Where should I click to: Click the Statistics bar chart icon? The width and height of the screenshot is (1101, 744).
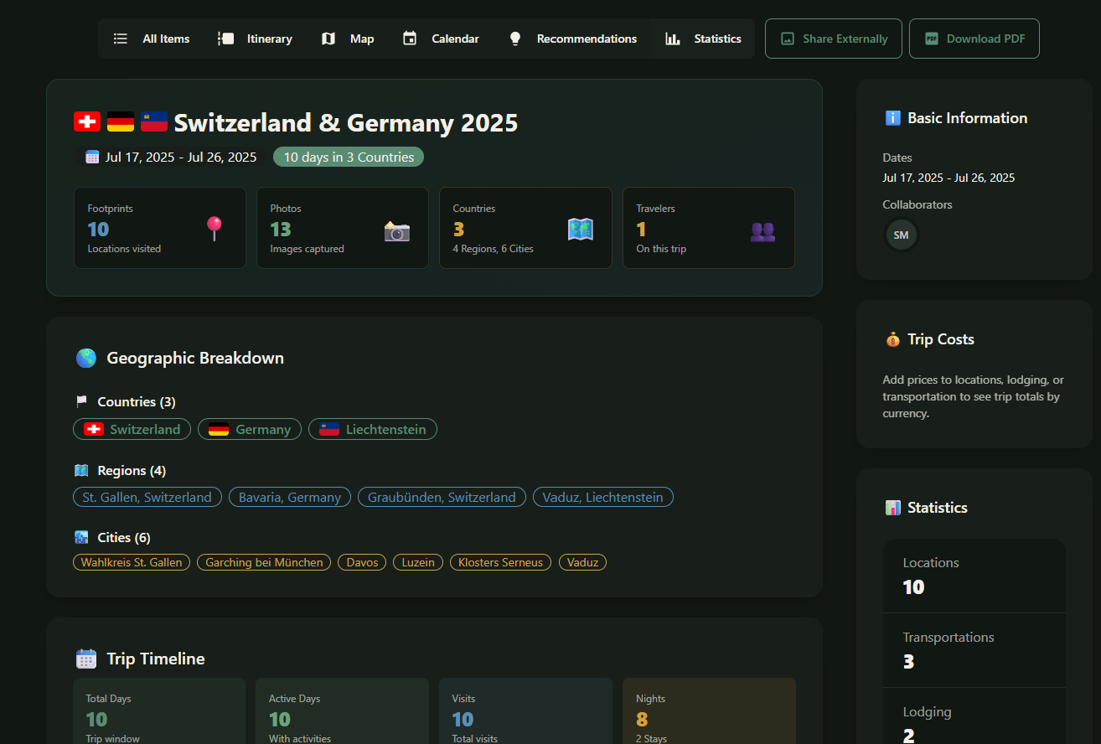click(673, 39)
